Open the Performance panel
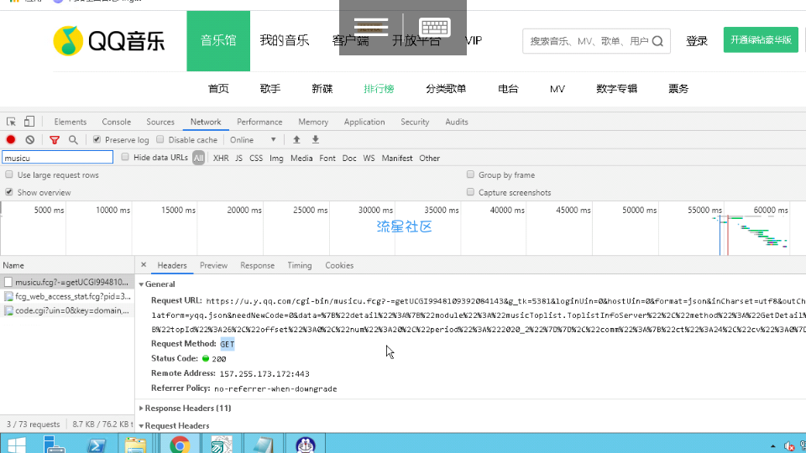The width and height of the screenshot is (806, 453). coord(259,122)
